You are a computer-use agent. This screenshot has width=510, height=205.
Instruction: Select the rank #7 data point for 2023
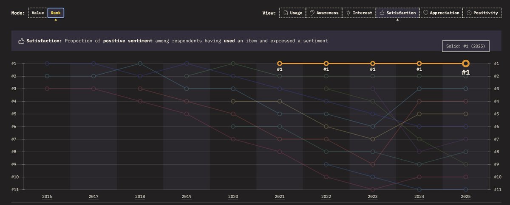point(372,139)
